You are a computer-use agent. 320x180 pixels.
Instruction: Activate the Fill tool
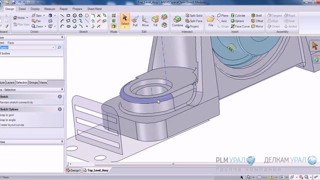[155, 21]
